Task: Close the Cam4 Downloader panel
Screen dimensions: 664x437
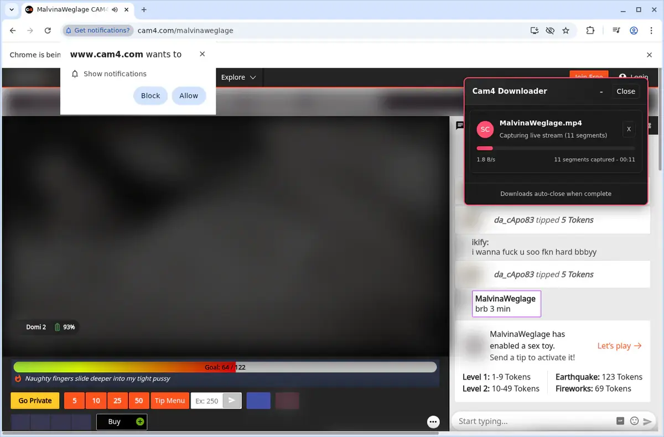Action: pos(626,91)
